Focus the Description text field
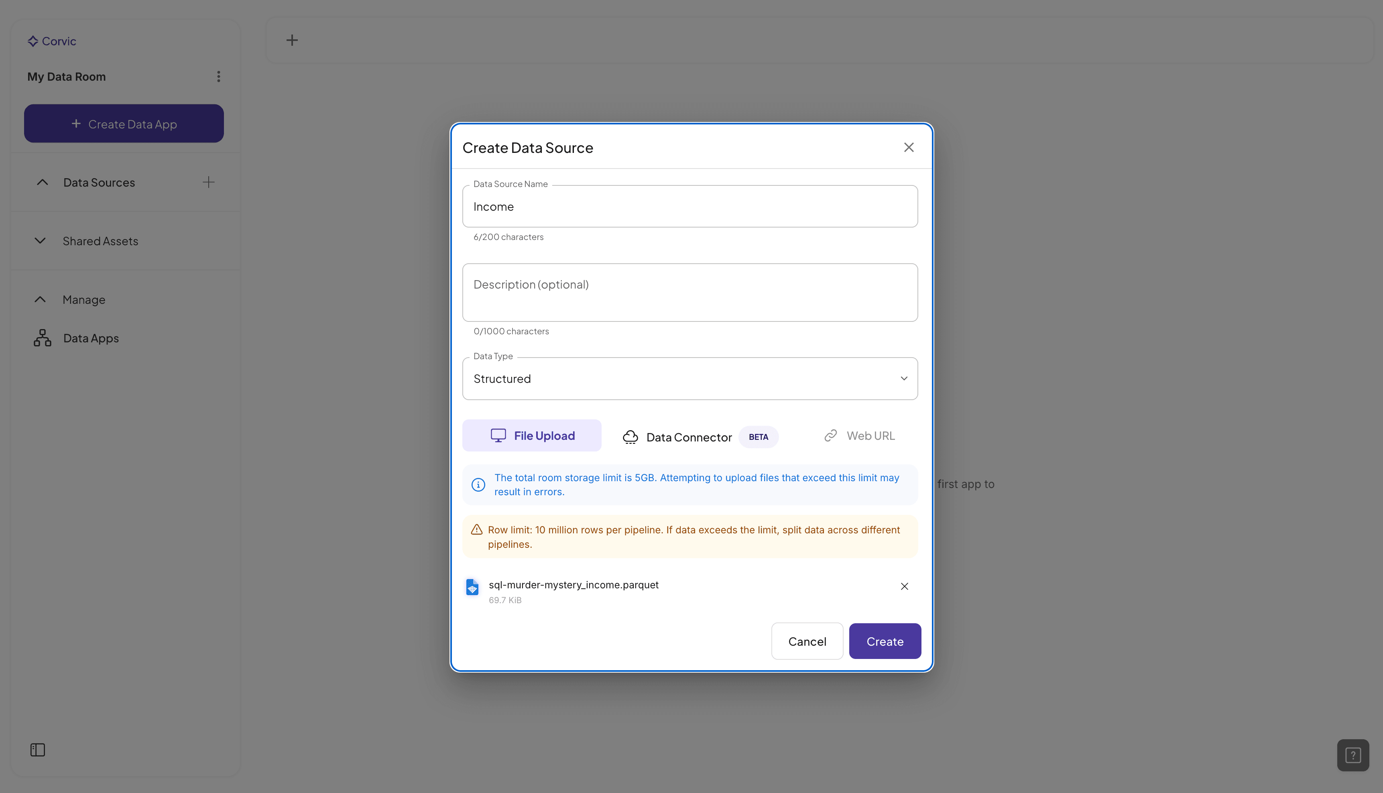This screenshot has width=1383, height=793. (689, 293)
